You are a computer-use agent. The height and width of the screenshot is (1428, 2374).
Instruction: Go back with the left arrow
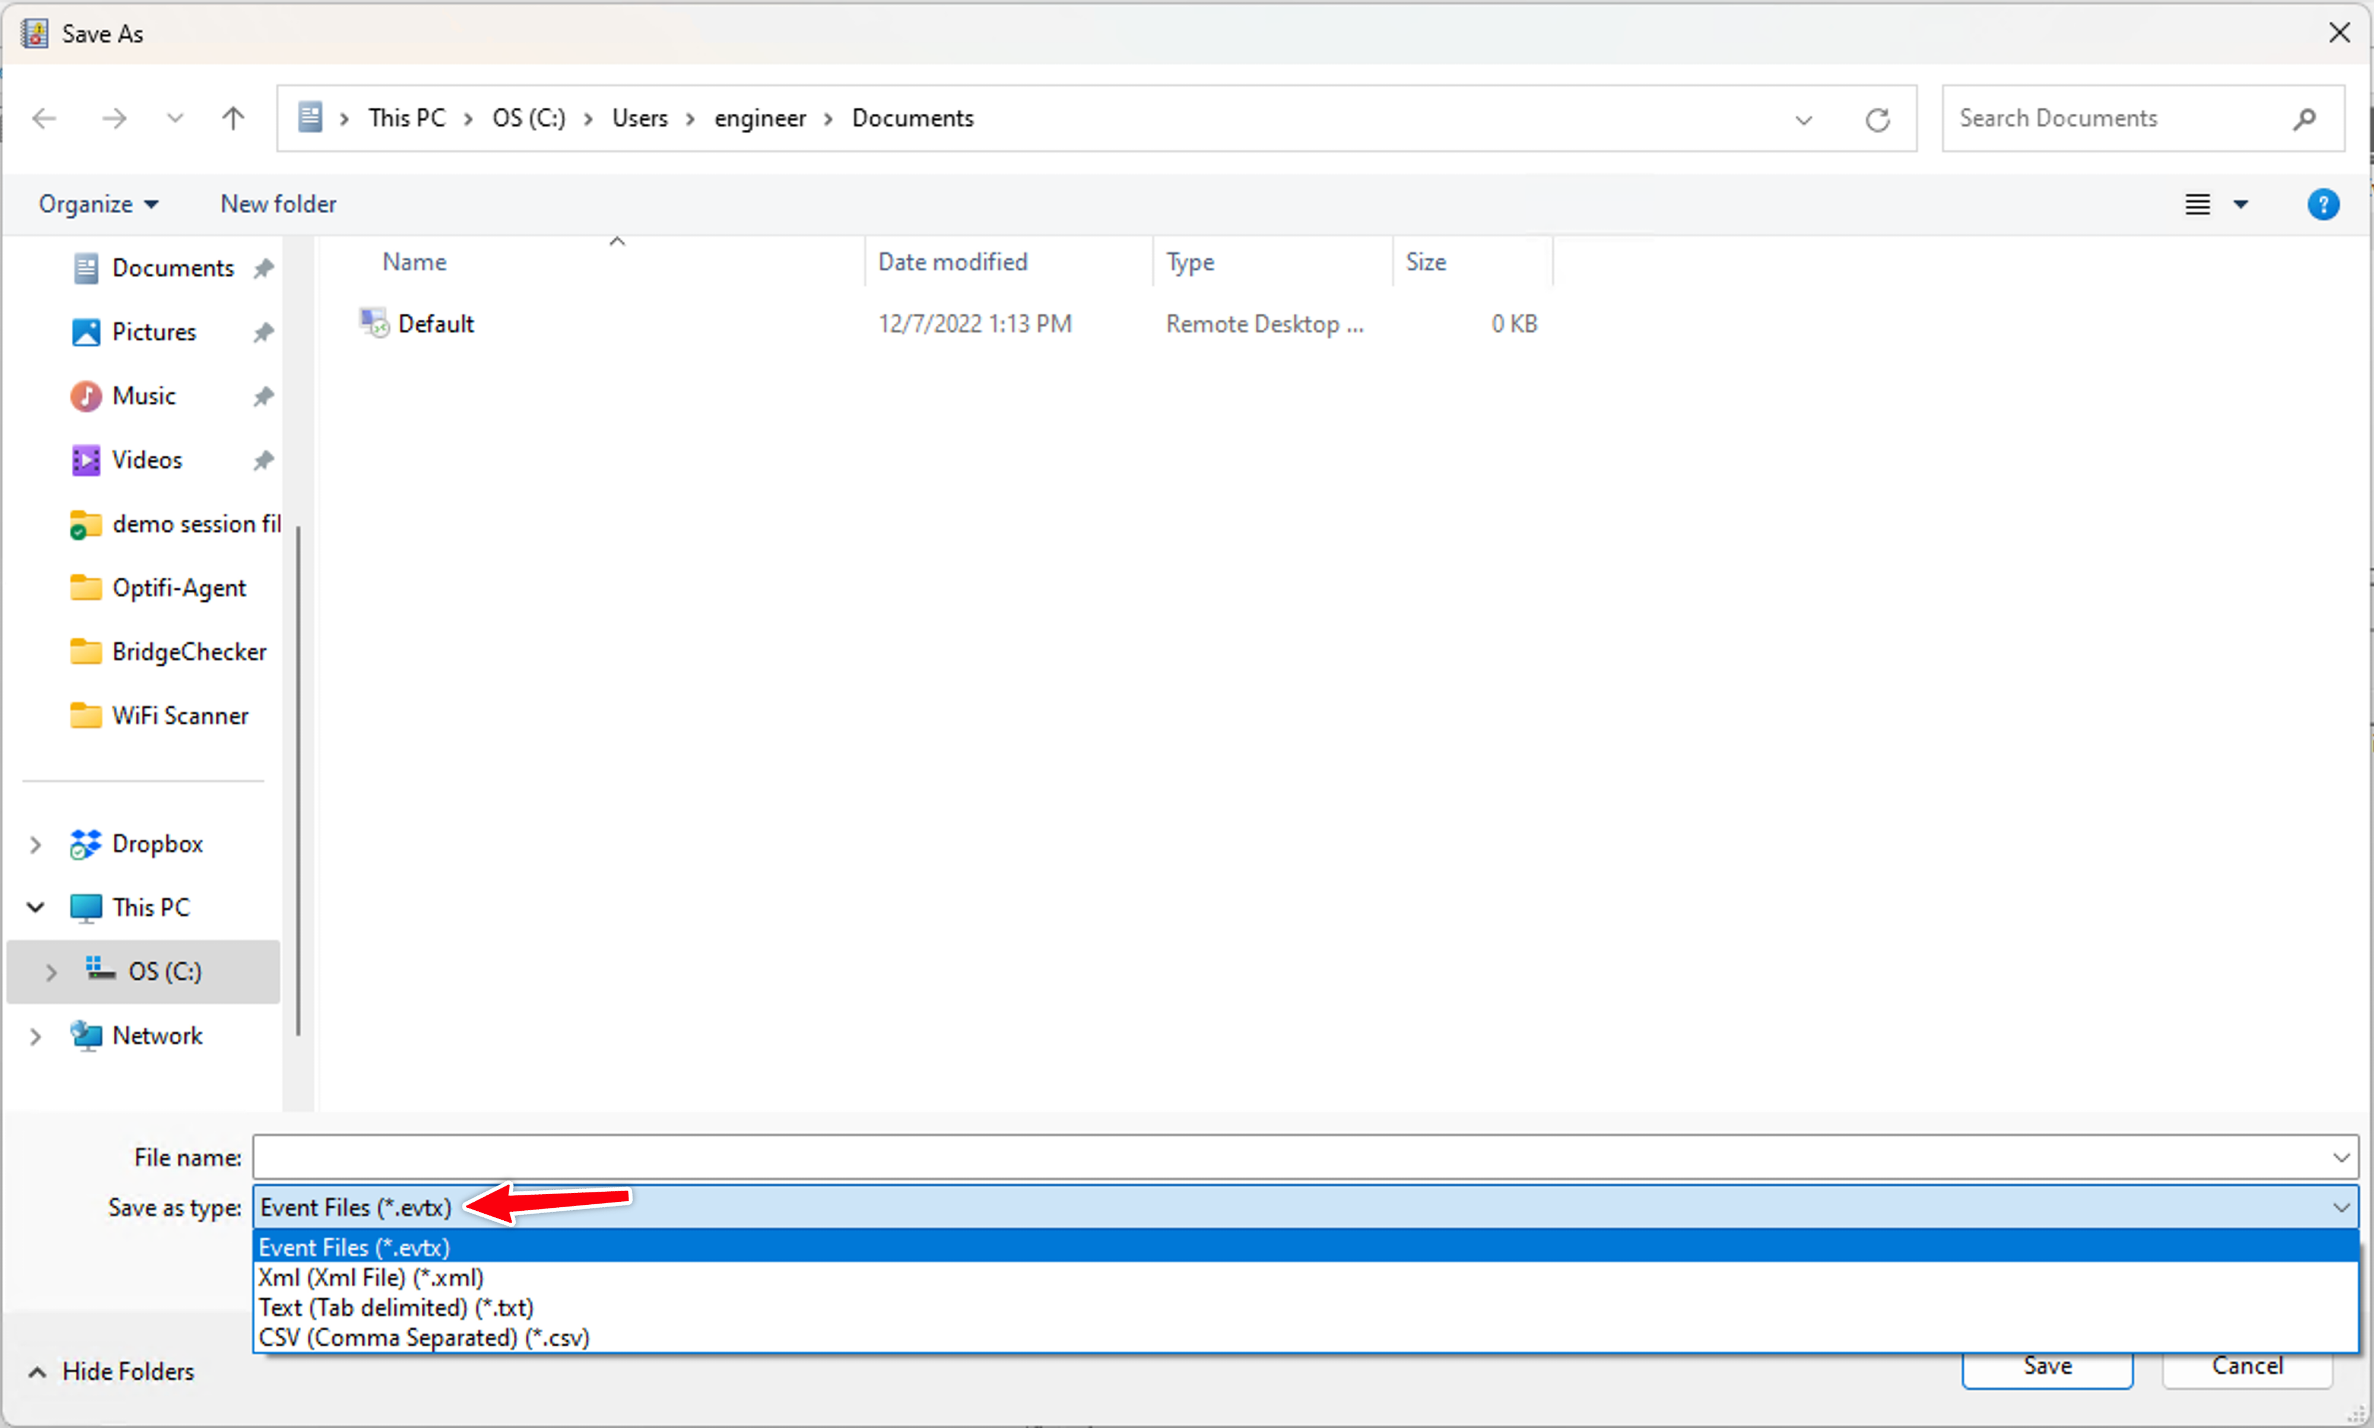45,118
